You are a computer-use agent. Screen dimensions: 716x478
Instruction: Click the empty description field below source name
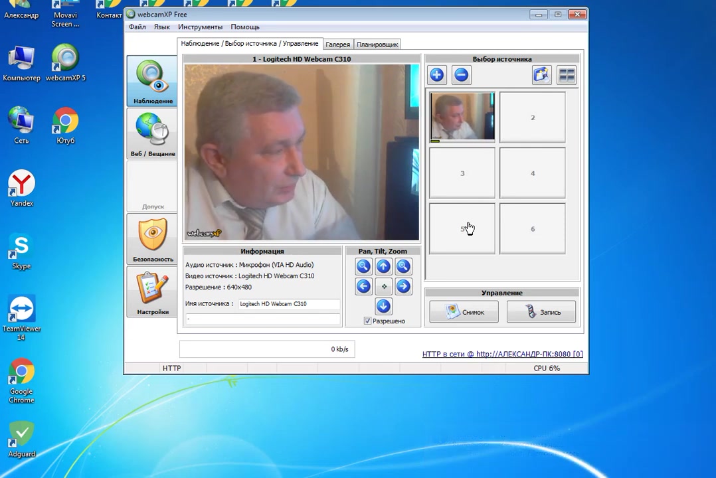point(262,319)
